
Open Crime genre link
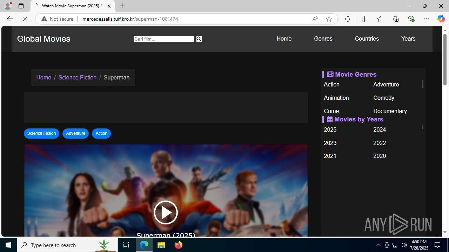coord(331,111)
